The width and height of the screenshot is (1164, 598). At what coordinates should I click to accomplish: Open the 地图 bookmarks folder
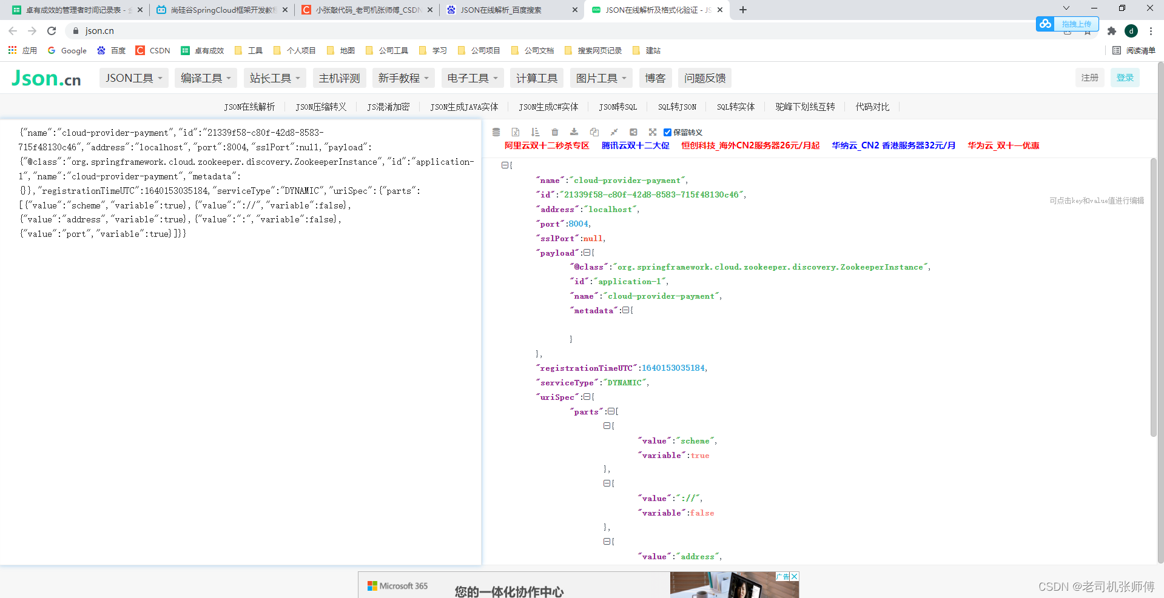[341, 50]
